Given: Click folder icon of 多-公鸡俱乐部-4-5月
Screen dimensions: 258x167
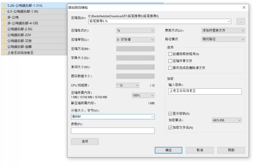Looking at the screenshot, I should point(4,23).
